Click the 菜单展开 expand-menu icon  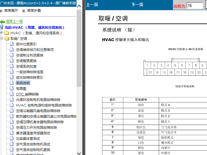1,11
